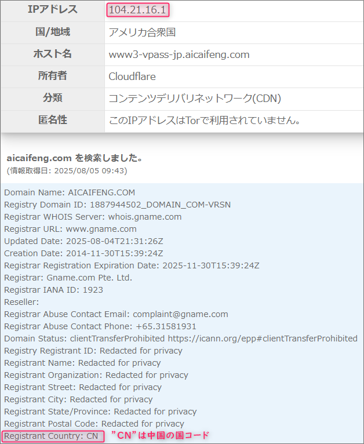Click the Registrar Registration Expiration Date line
Viewport: 364px width, 444px height.
pos(132,265)
